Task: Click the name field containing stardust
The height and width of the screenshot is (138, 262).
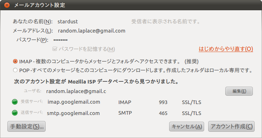Action: click(x=92, y=22)
